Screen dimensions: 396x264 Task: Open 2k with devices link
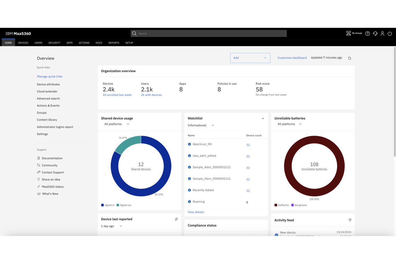coord(151,95)
